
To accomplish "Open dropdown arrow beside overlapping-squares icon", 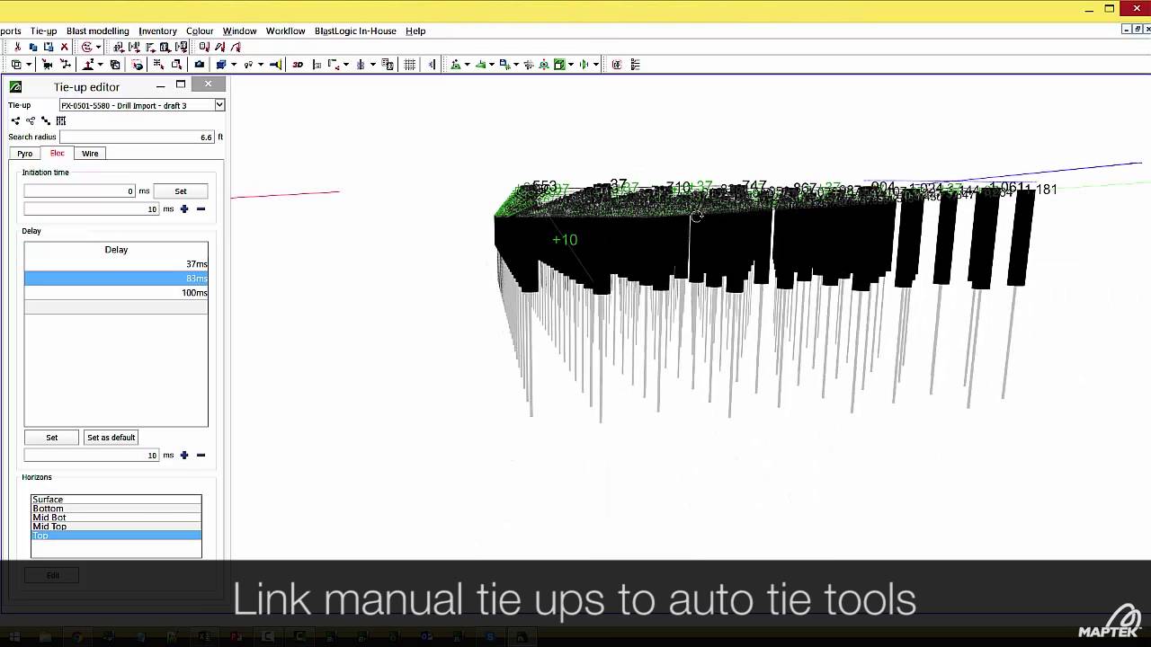I will click(x=29, y=65).
